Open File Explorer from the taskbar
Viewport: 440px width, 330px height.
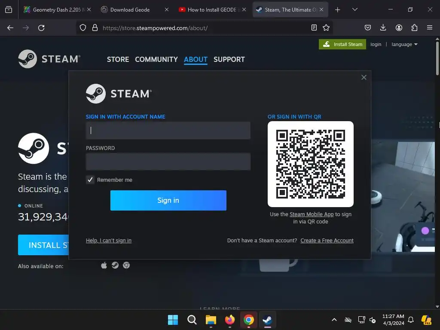click(211, 320)
